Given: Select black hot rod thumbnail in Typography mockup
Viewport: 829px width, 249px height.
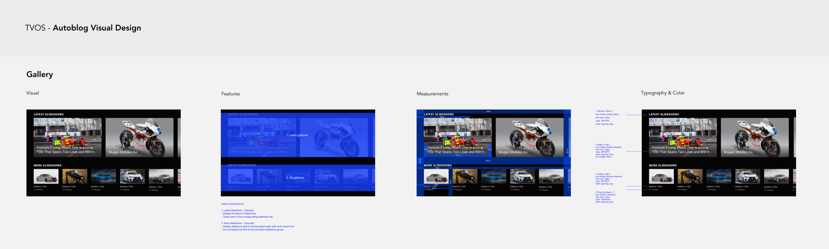Looking at the screenshot, I should click(690, 176).
